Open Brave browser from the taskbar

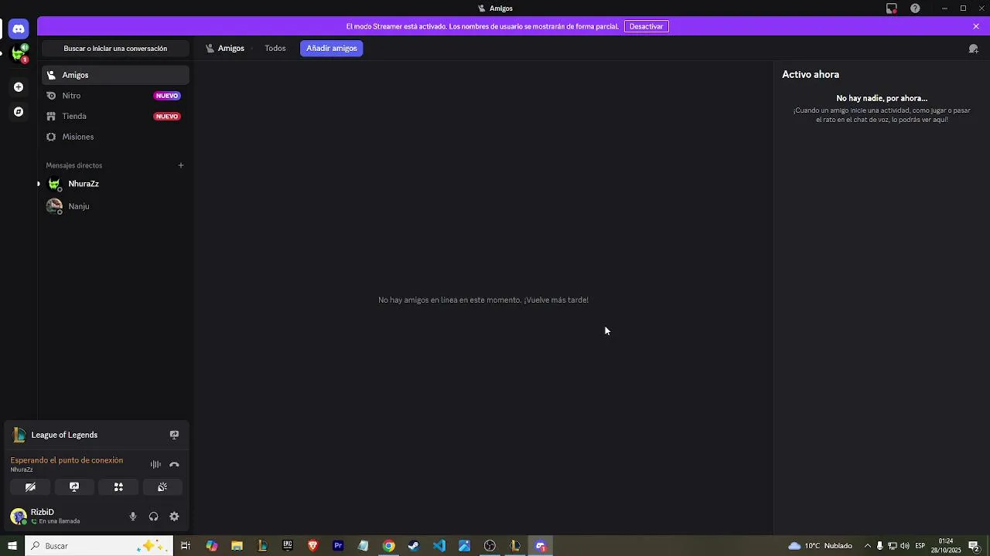coord(312,546)
